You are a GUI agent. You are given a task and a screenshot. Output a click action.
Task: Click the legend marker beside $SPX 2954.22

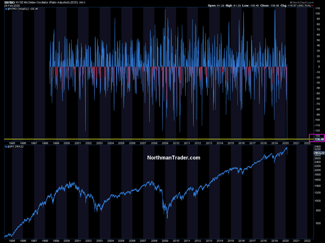click(x=6, y=147)
